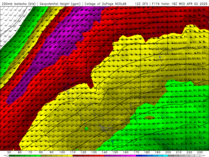Screen dimensions: 209x157
Task: Pick the bright yellow swatch left of 110
Action: 70,156
